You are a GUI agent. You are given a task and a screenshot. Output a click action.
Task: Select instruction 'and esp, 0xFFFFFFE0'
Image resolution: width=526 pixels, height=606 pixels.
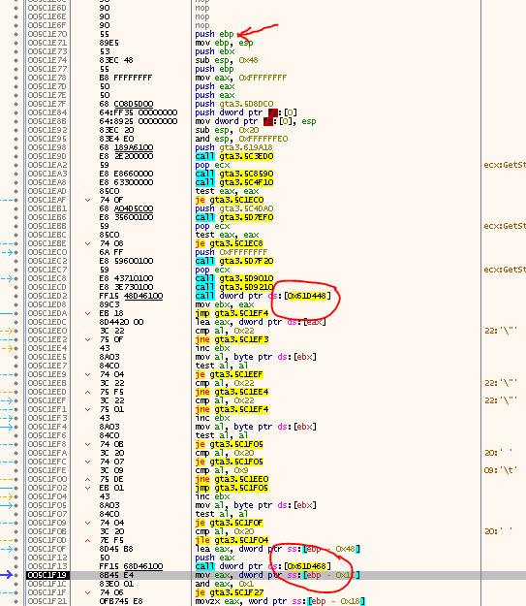241,139
